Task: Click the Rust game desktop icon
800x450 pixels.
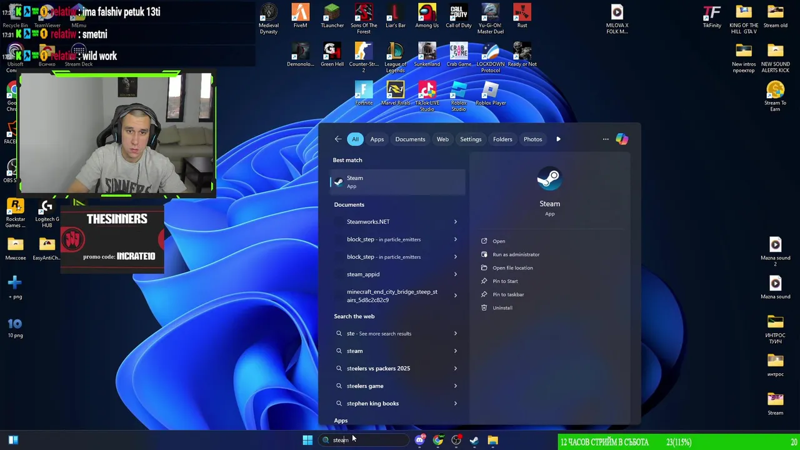Action: [522, 16]
